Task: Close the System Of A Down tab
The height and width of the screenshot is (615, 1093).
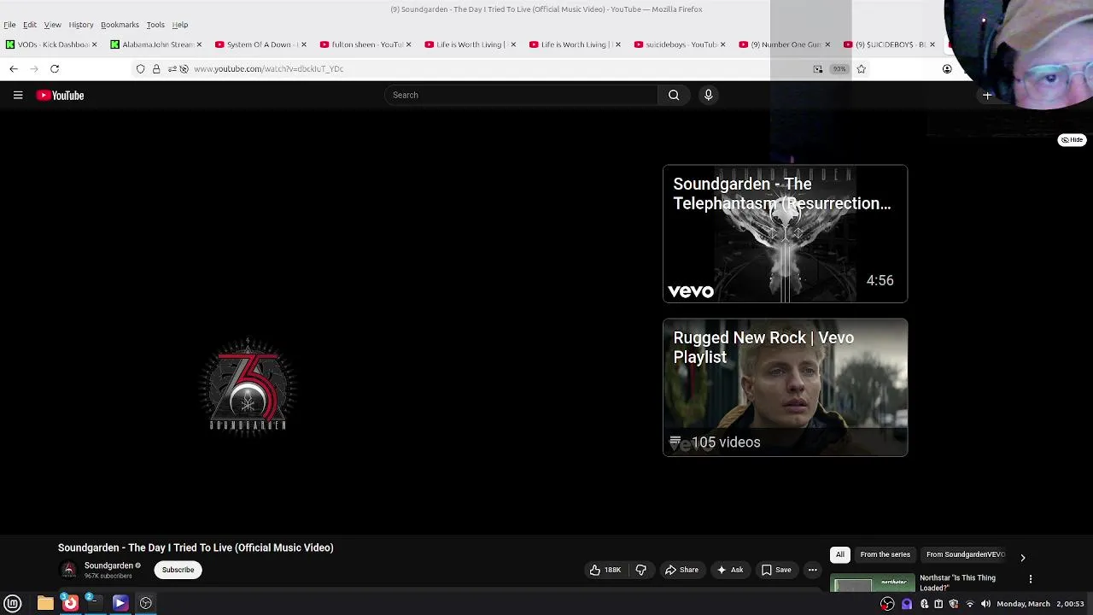Action: [x=303, y=44]
